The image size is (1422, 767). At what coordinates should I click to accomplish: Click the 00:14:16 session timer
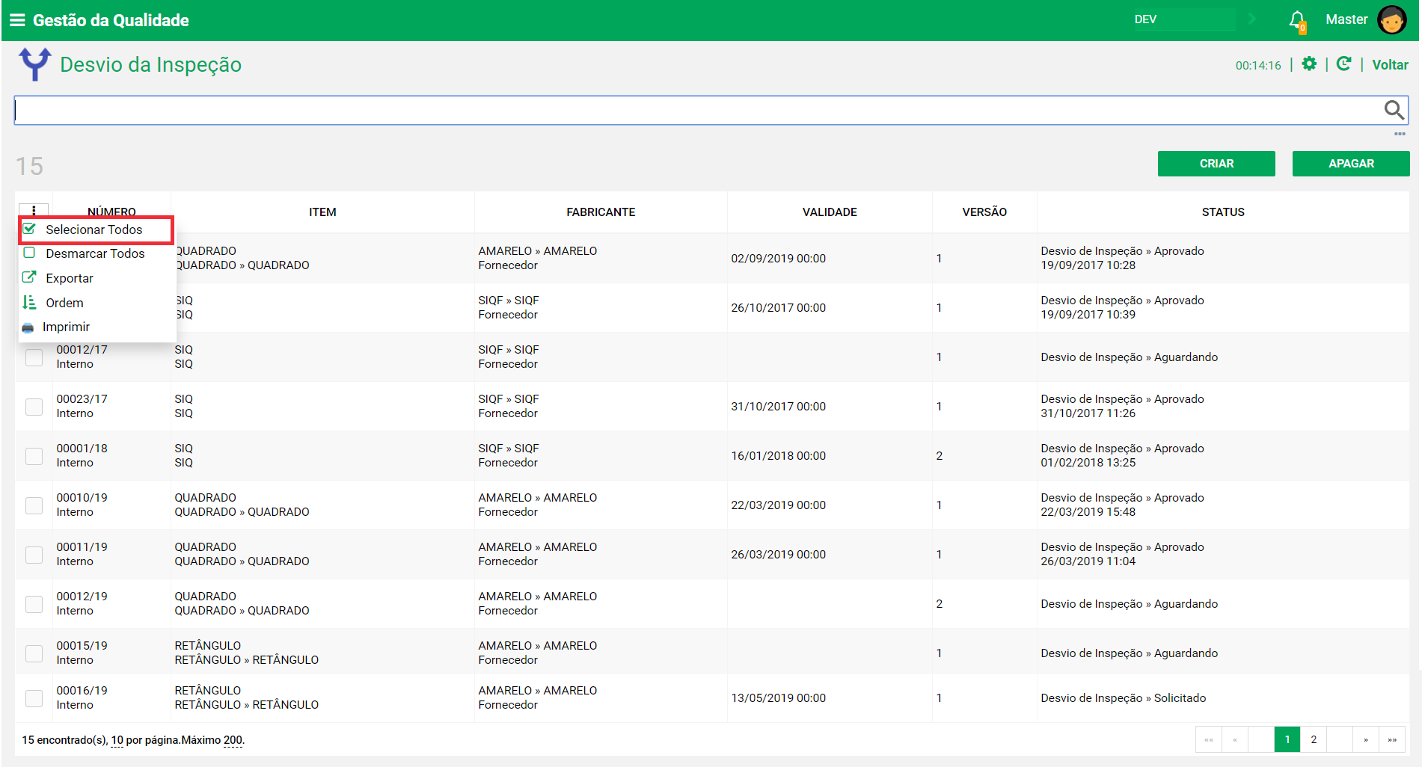tap(1257, 66)
